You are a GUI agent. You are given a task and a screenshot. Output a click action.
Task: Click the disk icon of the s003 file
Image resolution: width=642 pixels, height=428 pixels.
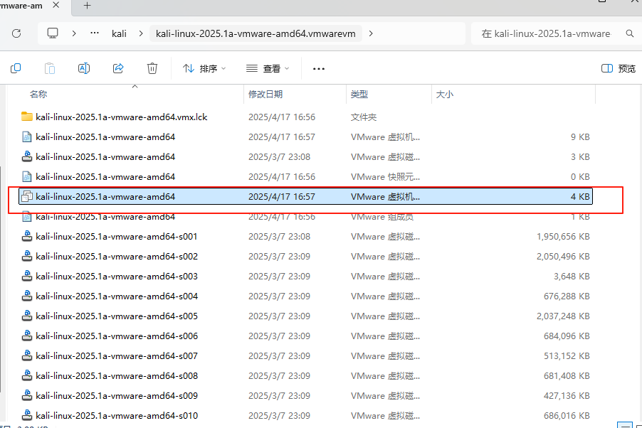[x=27, y=276]
